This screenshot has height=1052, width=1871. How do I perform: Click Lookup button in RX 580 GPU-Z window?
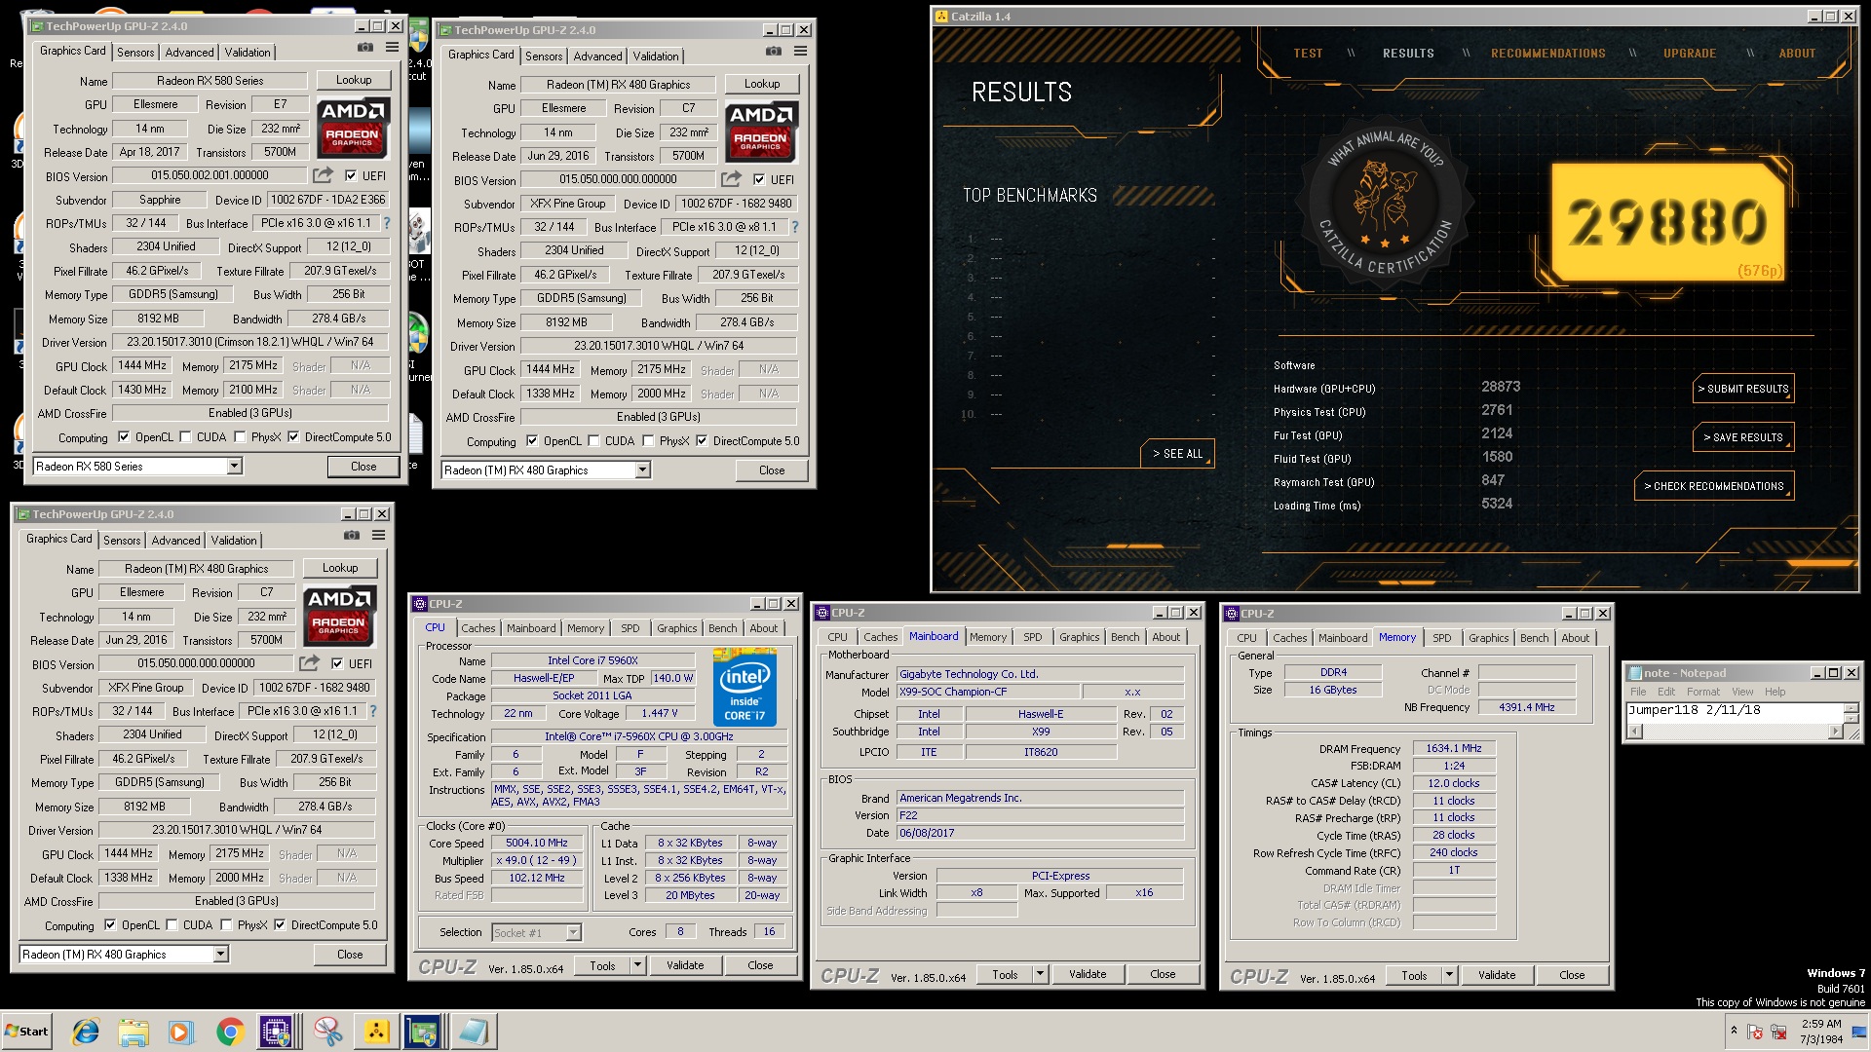coord(354,80)
